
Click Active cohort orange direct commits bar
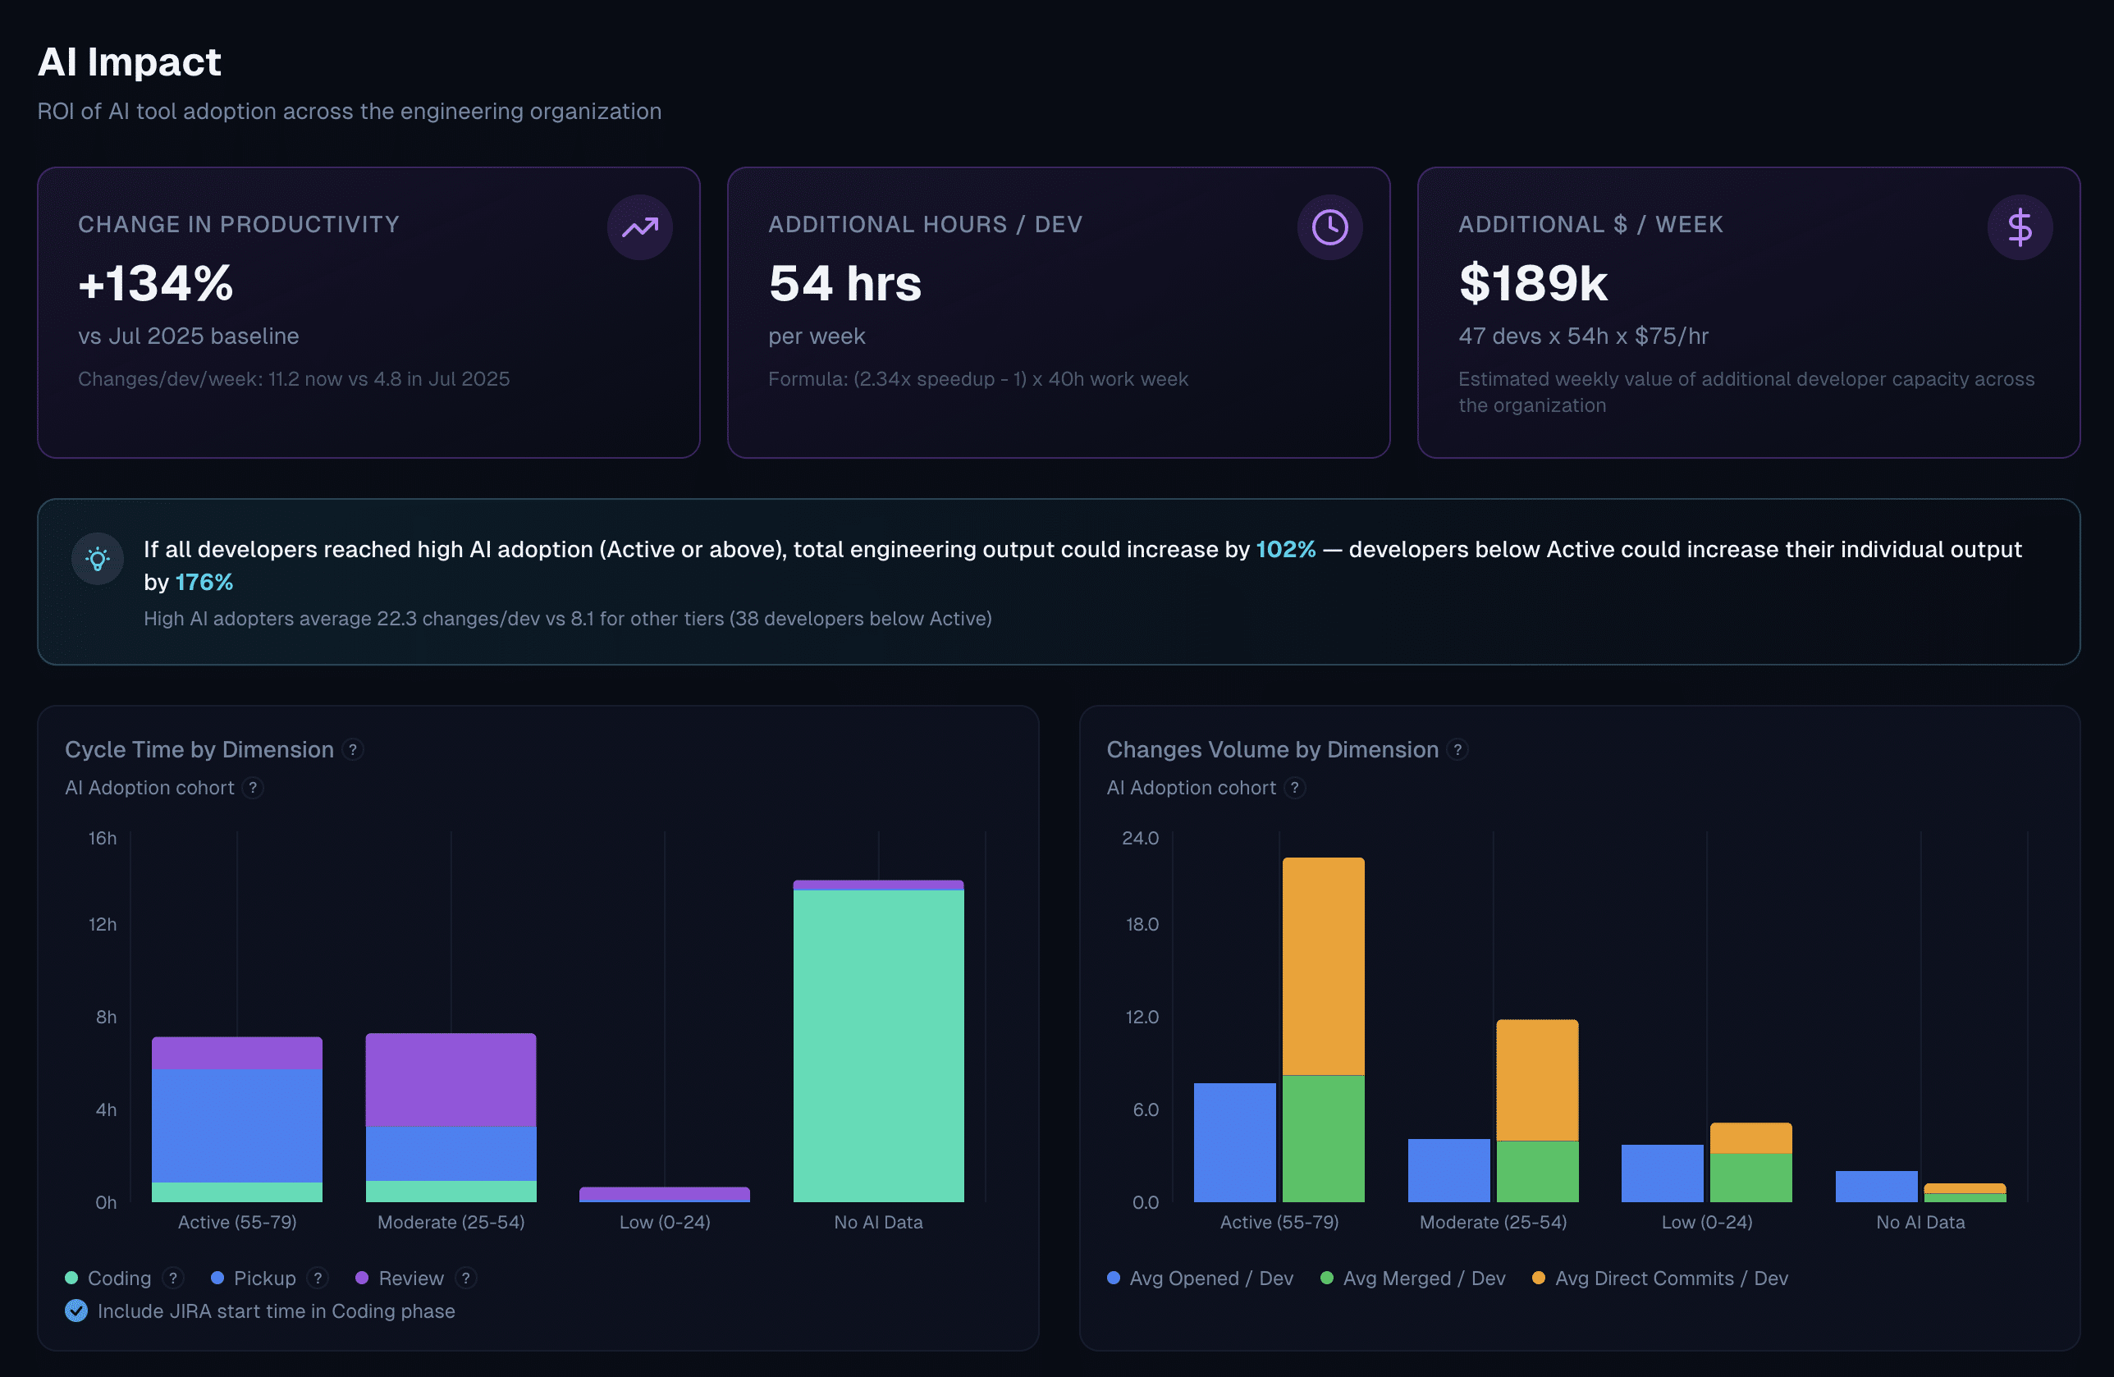click(x=1323, y=966)
